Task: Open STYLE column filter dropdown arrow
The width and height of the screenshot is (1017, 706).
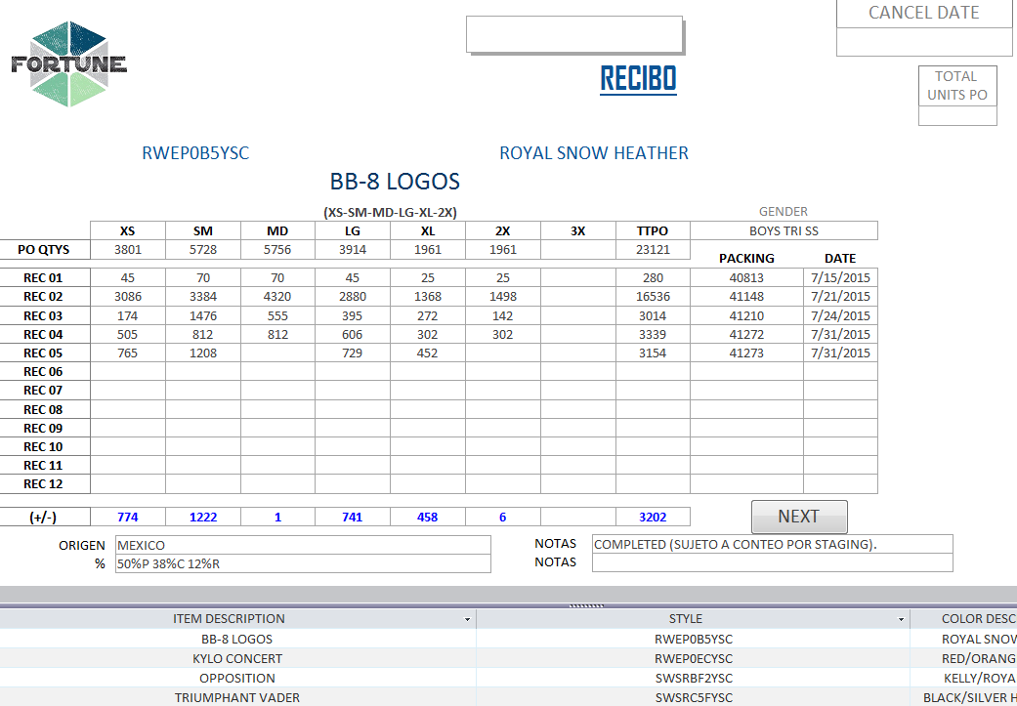Action: [901, 620]
